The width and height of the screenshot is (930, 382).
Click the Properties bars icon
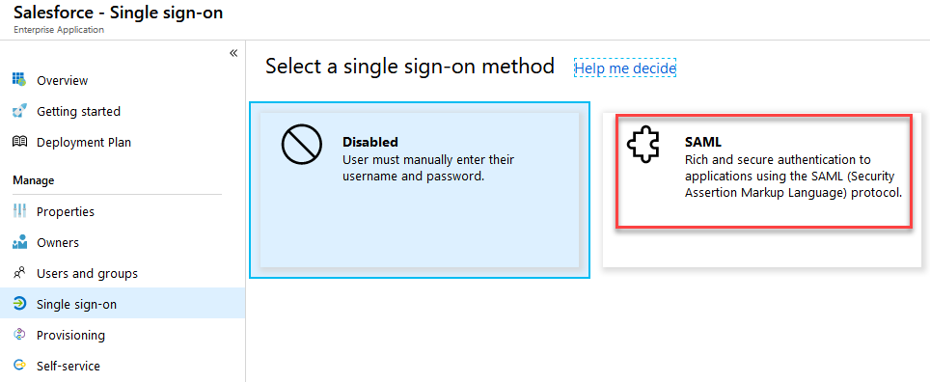pyautogui.click(x=19, y=211)
